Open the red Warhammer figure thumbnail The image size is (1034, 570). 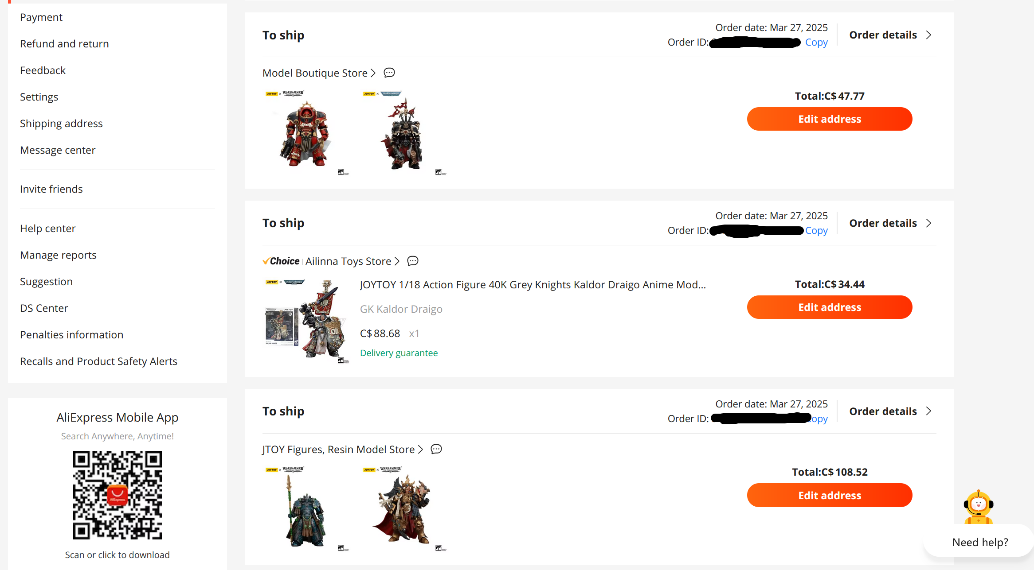307,133
